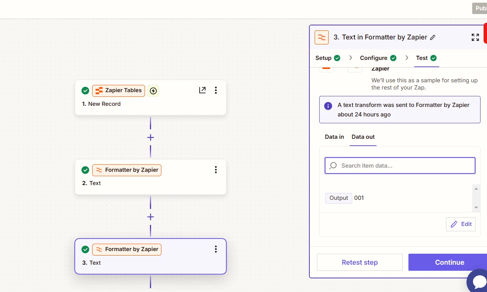Click the green checkmark on step 1
This screenshot has height=292, width=487.
[85, 91]
